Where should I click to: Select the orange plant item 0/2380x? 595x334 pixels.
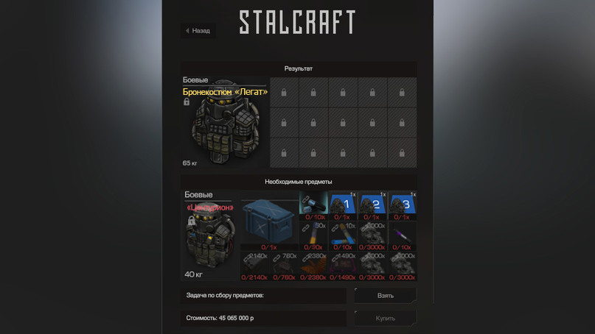313,266
